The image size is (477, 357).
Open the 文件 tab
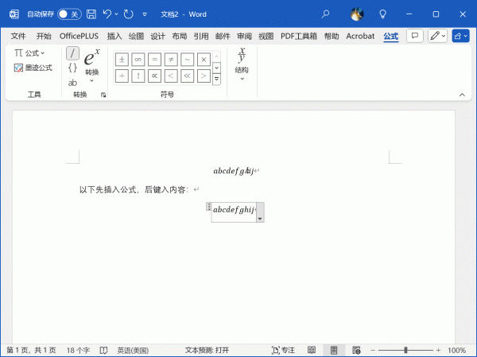(18, 37)
